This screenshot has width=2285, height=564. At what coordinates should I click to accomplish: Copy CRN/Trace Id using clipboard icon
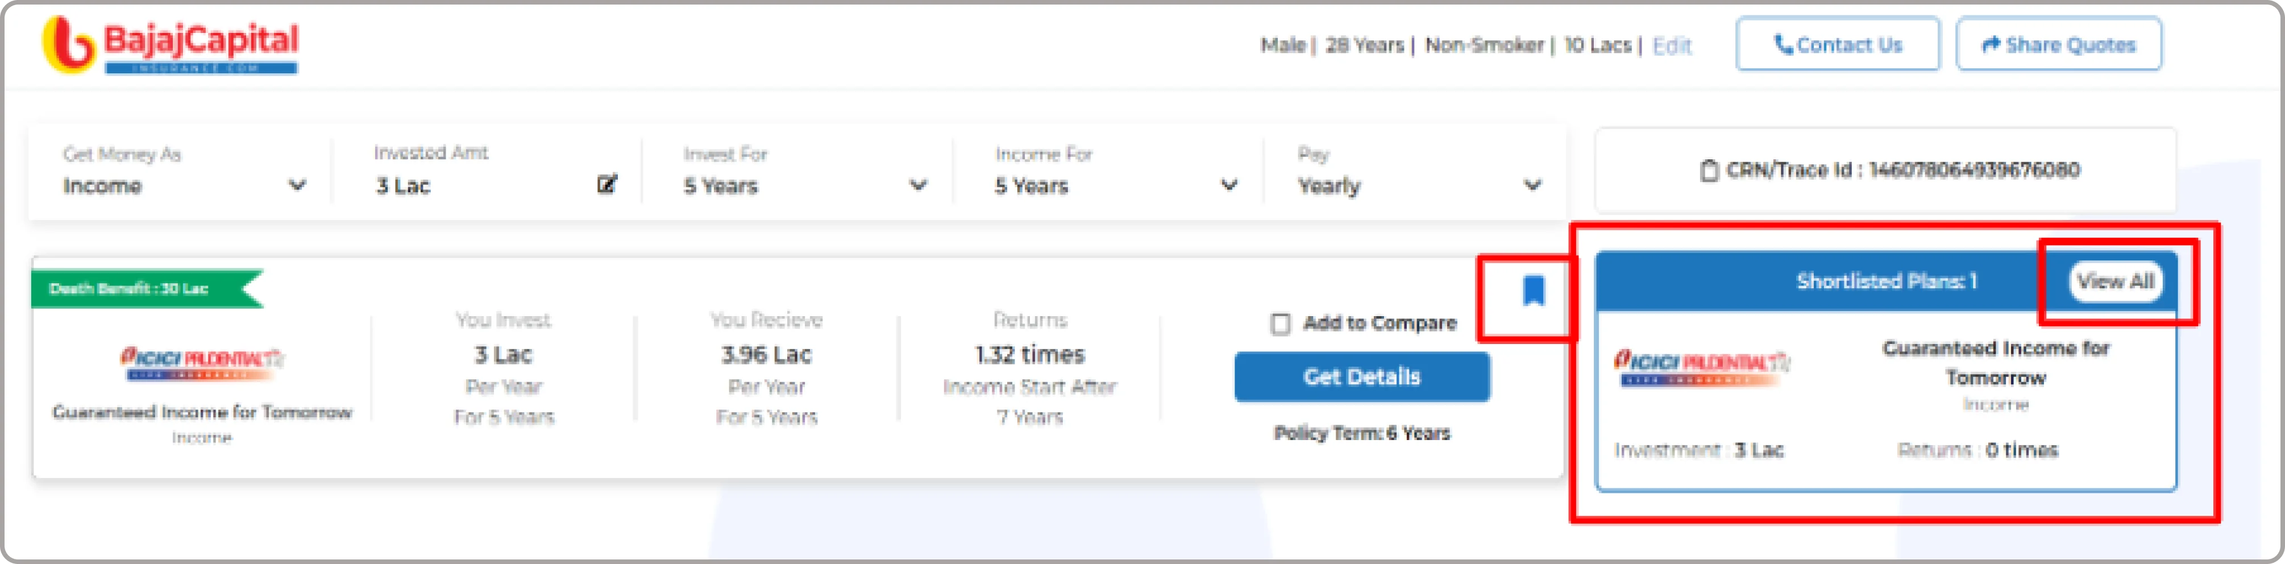(1709, 169)
